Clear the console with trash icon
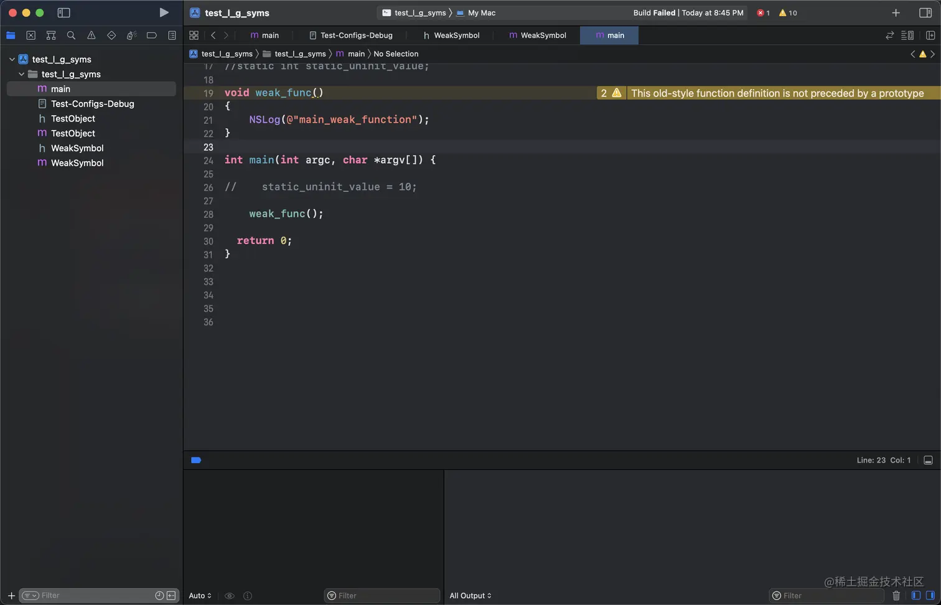This screenshot has width=941, height=605. tap(896, 596)
